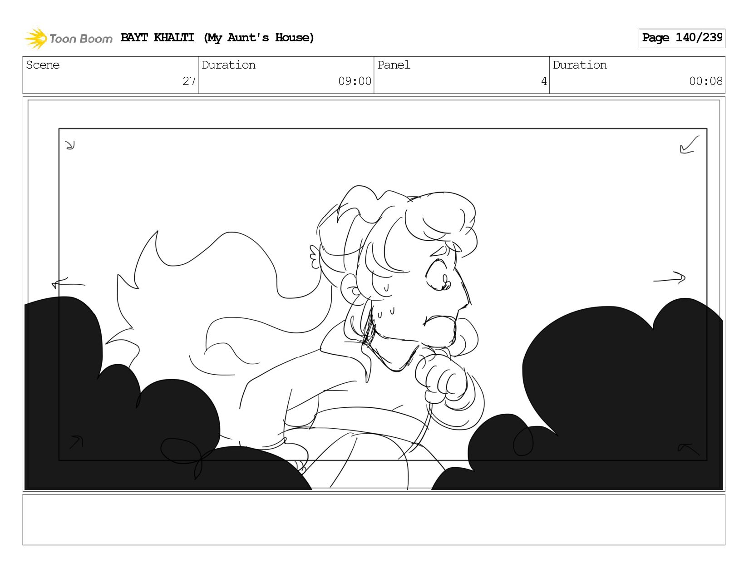Click the Duration label beside Scene
This screenshot has height=579, width=749.
tap(228, 65)
